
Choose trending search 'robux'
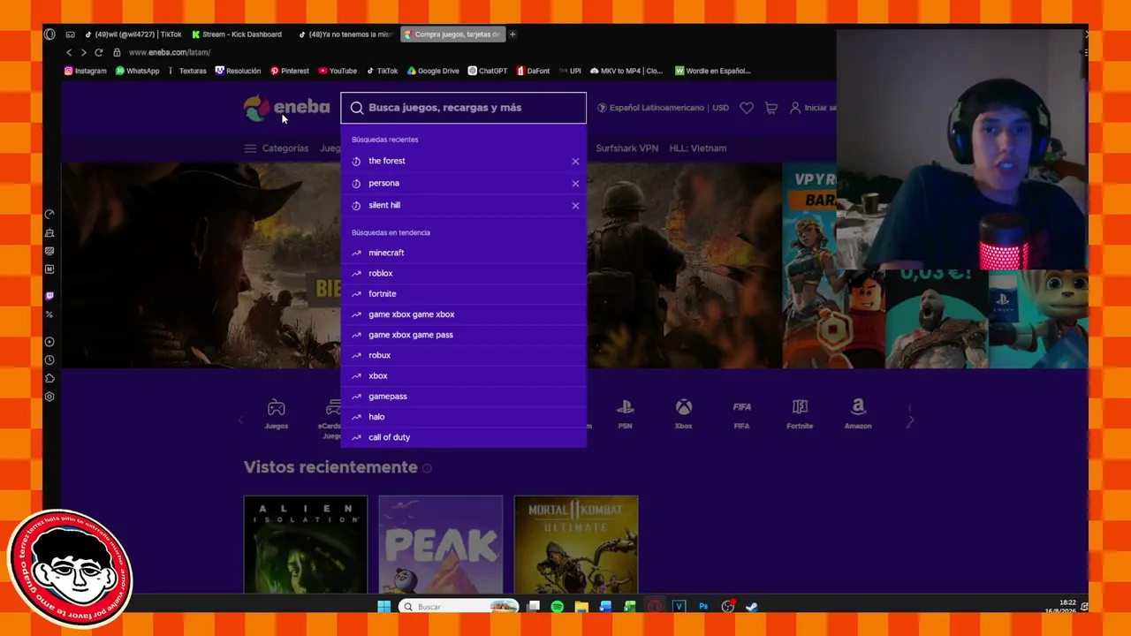click(x=464, y=355)
